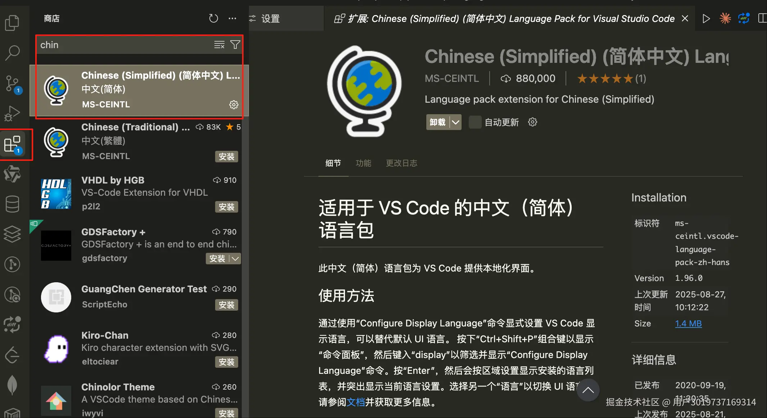
Task: Toggle the 自动更新 checkbox
Action: click(x=475, y=122)
